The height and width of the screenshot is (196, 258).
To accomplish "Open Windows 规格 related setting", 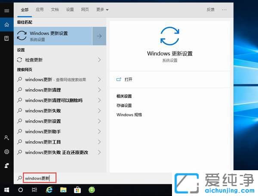I will tap(129, 115).
